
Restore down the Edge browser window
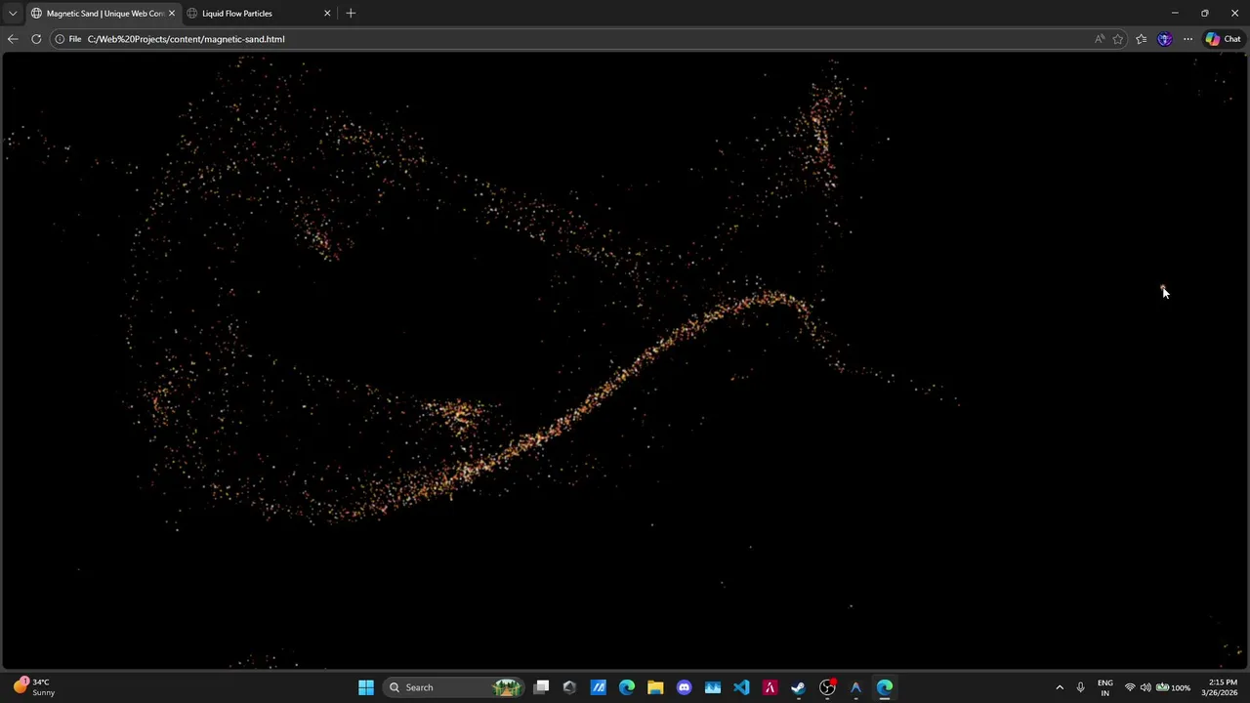coord(1204,14)
